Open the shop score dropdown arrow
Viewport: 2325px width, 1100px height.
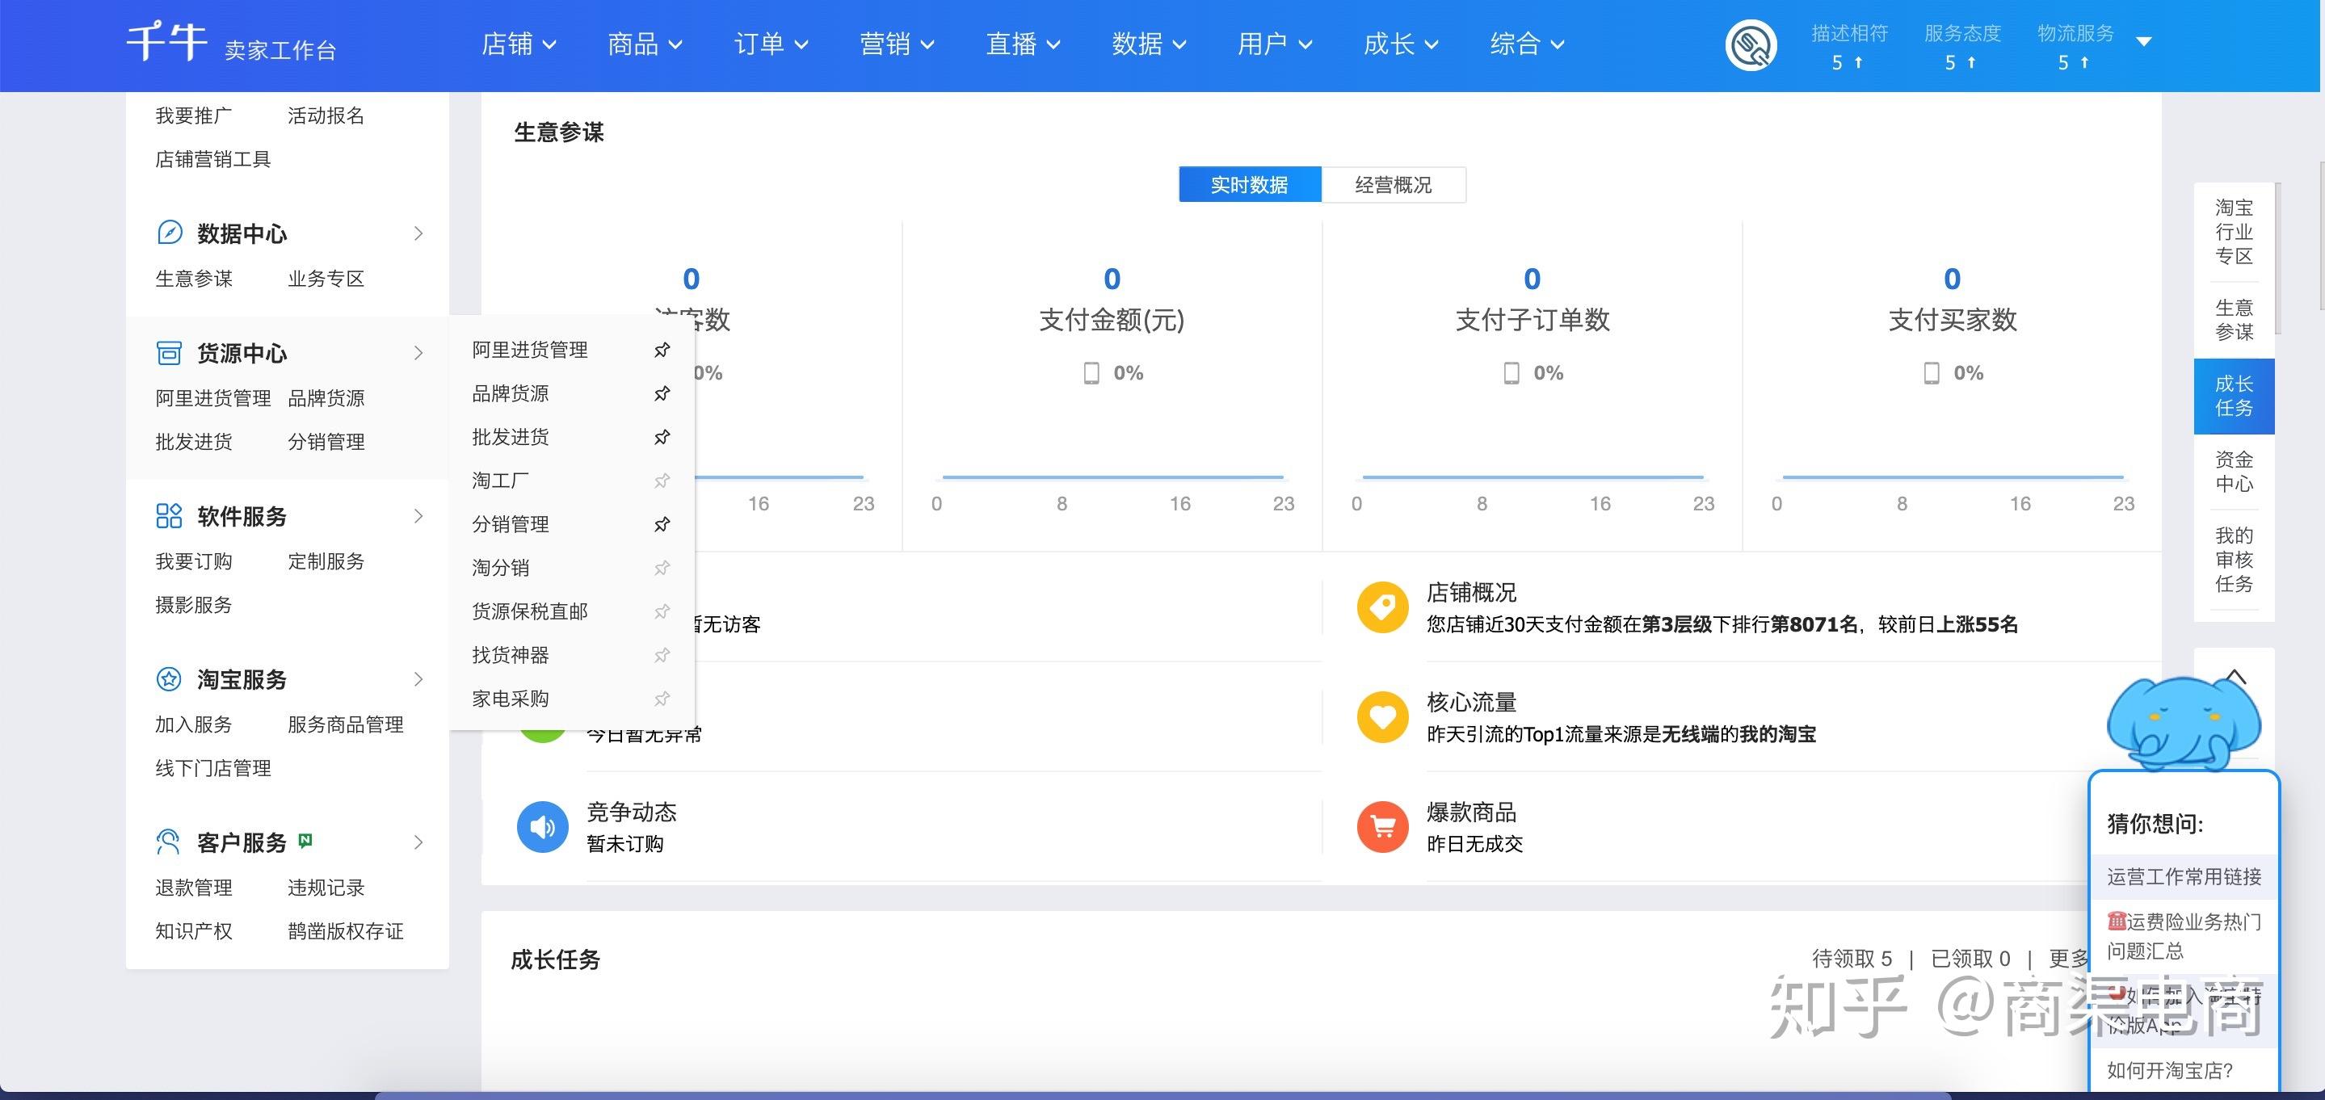point(2145,41)
